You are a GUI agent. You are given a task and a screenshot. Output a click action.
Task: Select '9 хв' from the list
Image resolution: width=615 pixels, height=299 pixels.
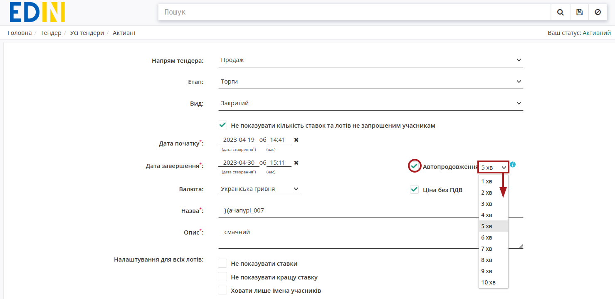point(494,271)
